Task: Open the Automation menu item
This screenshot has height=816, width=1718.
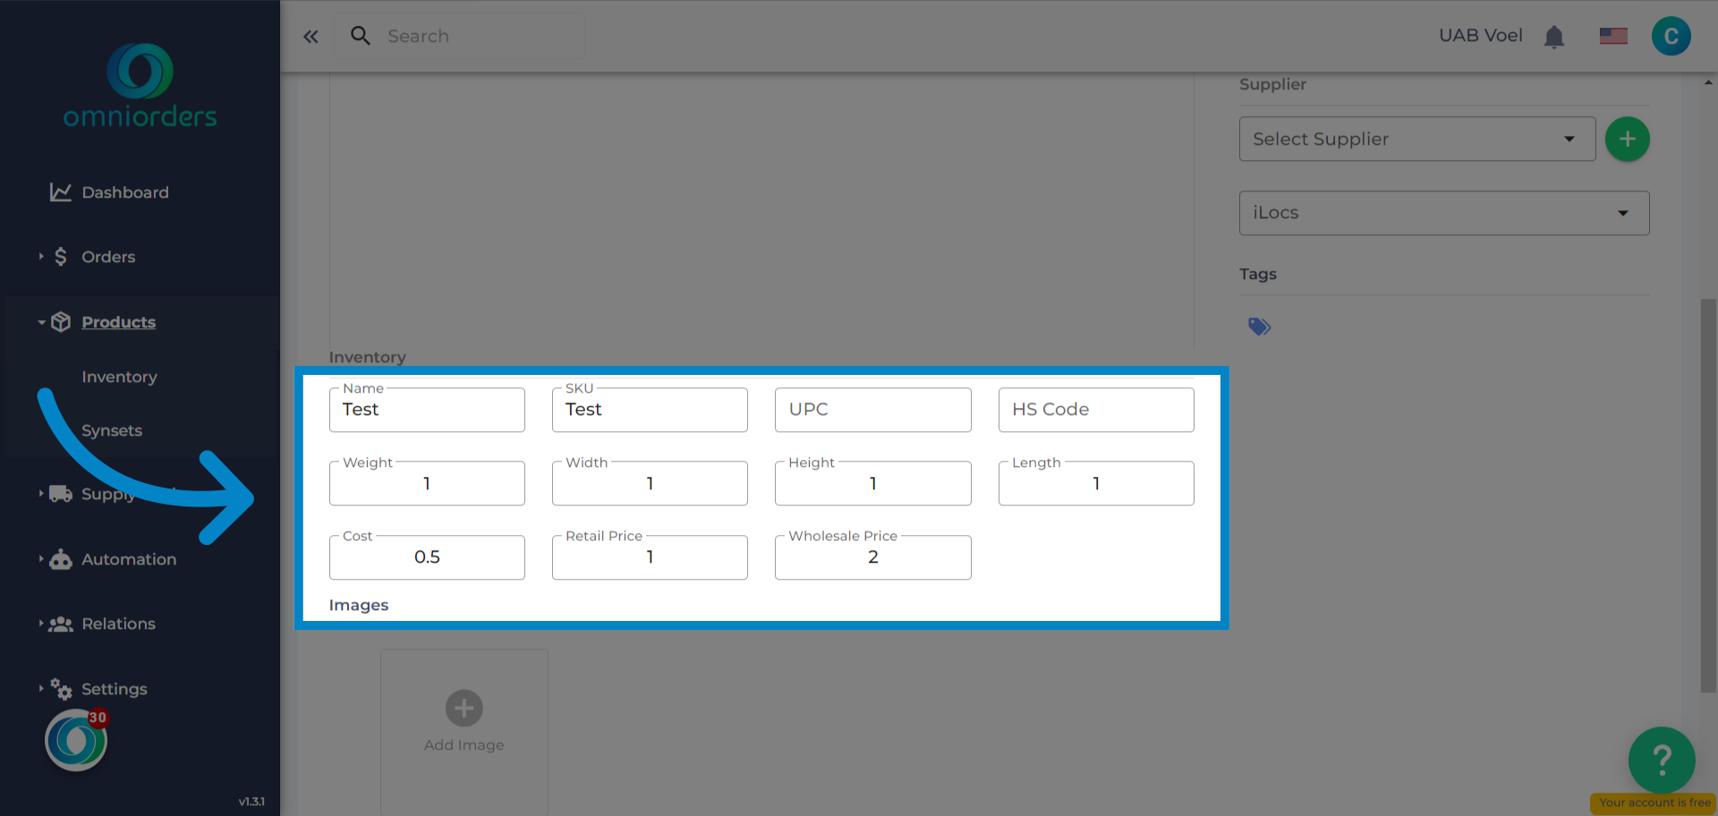Action: (129, 559)
